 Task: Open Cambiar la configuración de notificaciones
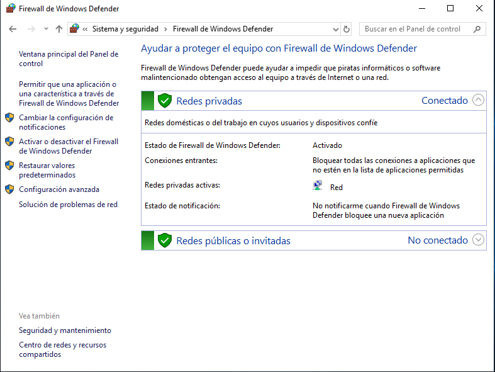[x=66, y=122]
